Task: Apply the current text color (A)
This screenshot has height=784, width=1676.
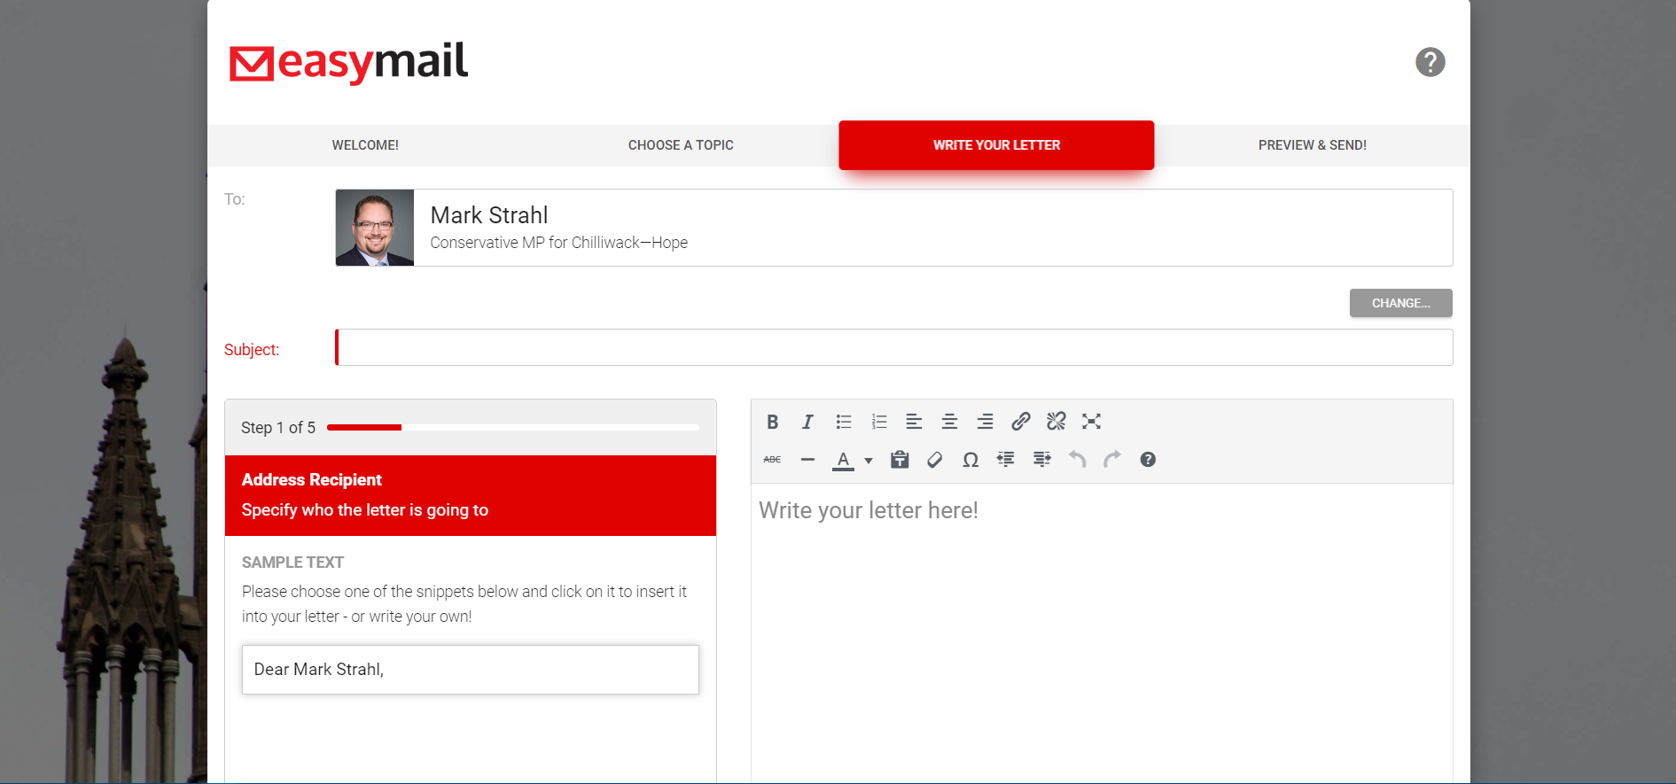Action: point(843,460)
